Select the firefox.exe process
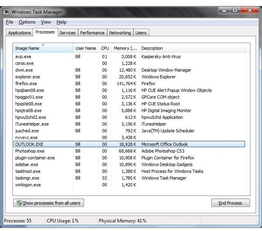This screenshot has height=231, width=262. coord(129,84)
